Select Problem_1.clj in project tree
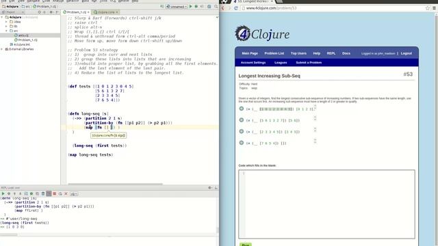Viewport: 438px width, 246px height. 26,40
